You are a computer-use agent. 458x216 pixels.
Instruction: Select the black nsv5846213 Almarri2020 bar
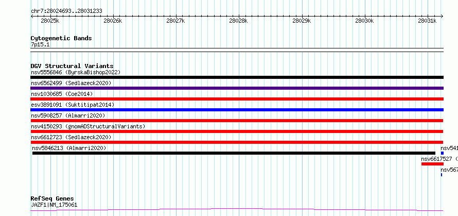(x=234, y=153)
